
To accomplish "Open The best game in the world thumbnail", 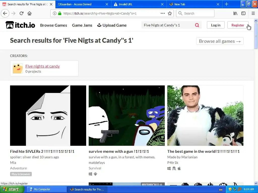I will point(205,116).
